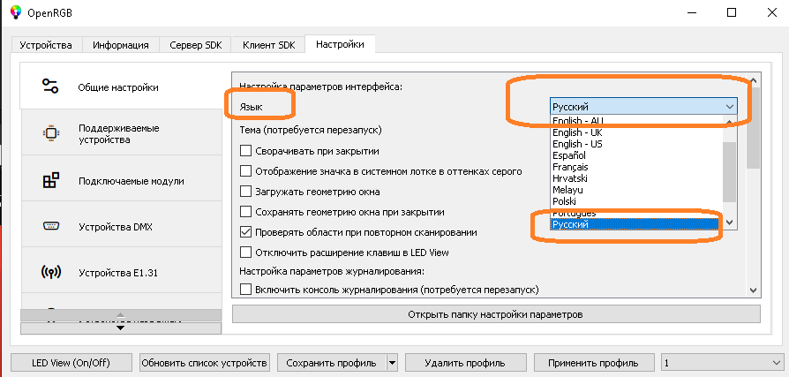Choose English - US from language list
This screenshot has height=377, width=789.
[636, 144]
